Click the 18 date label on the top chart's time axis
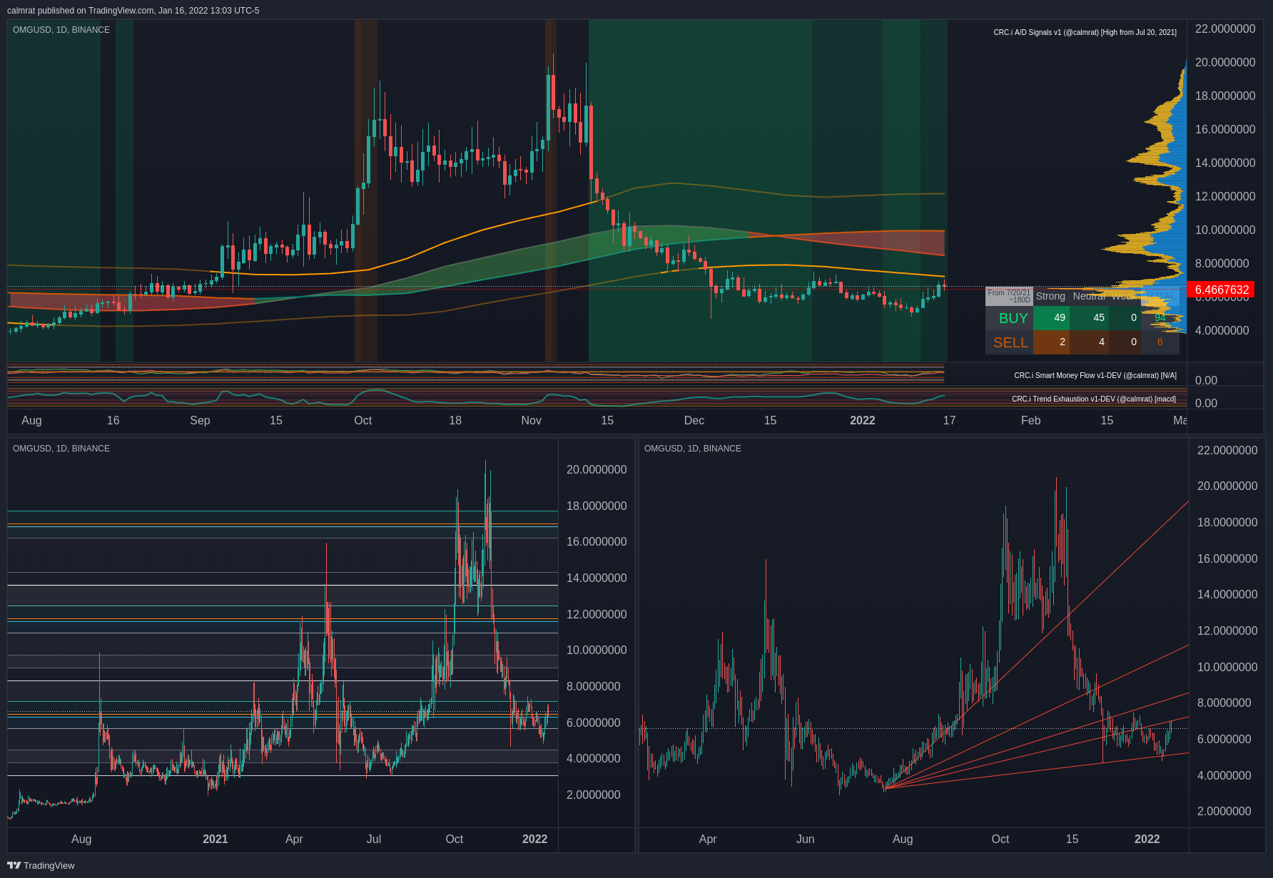This screenshot has height=878, width=1273. [455, 421]
